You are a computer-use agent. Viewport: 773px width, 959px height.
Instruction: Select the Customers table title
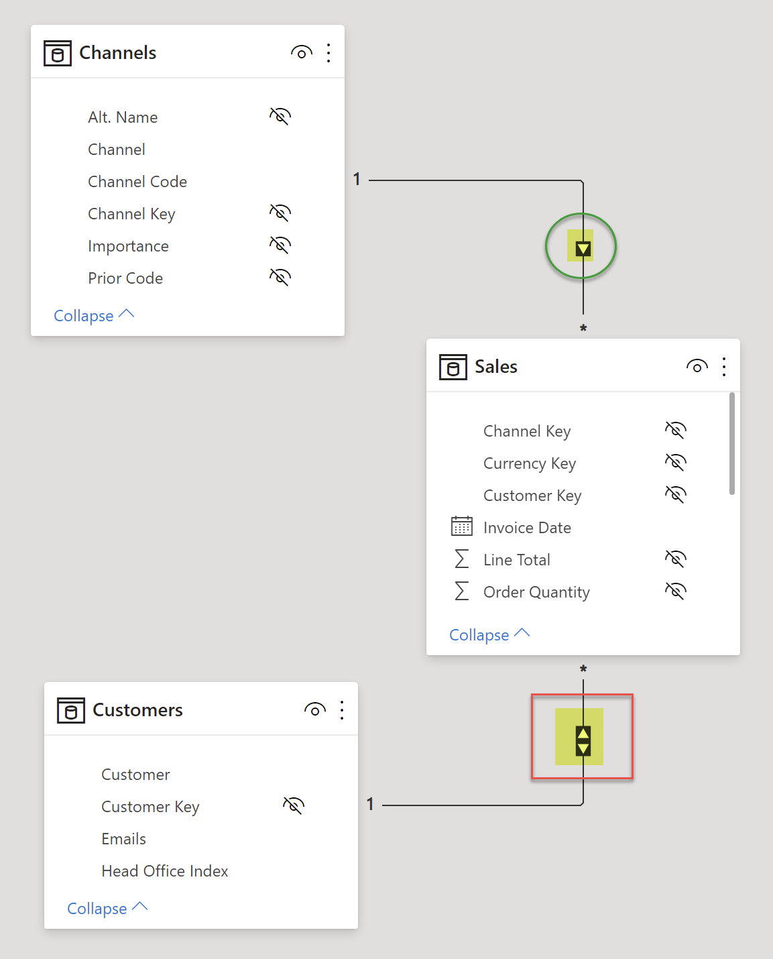[137, 710]
